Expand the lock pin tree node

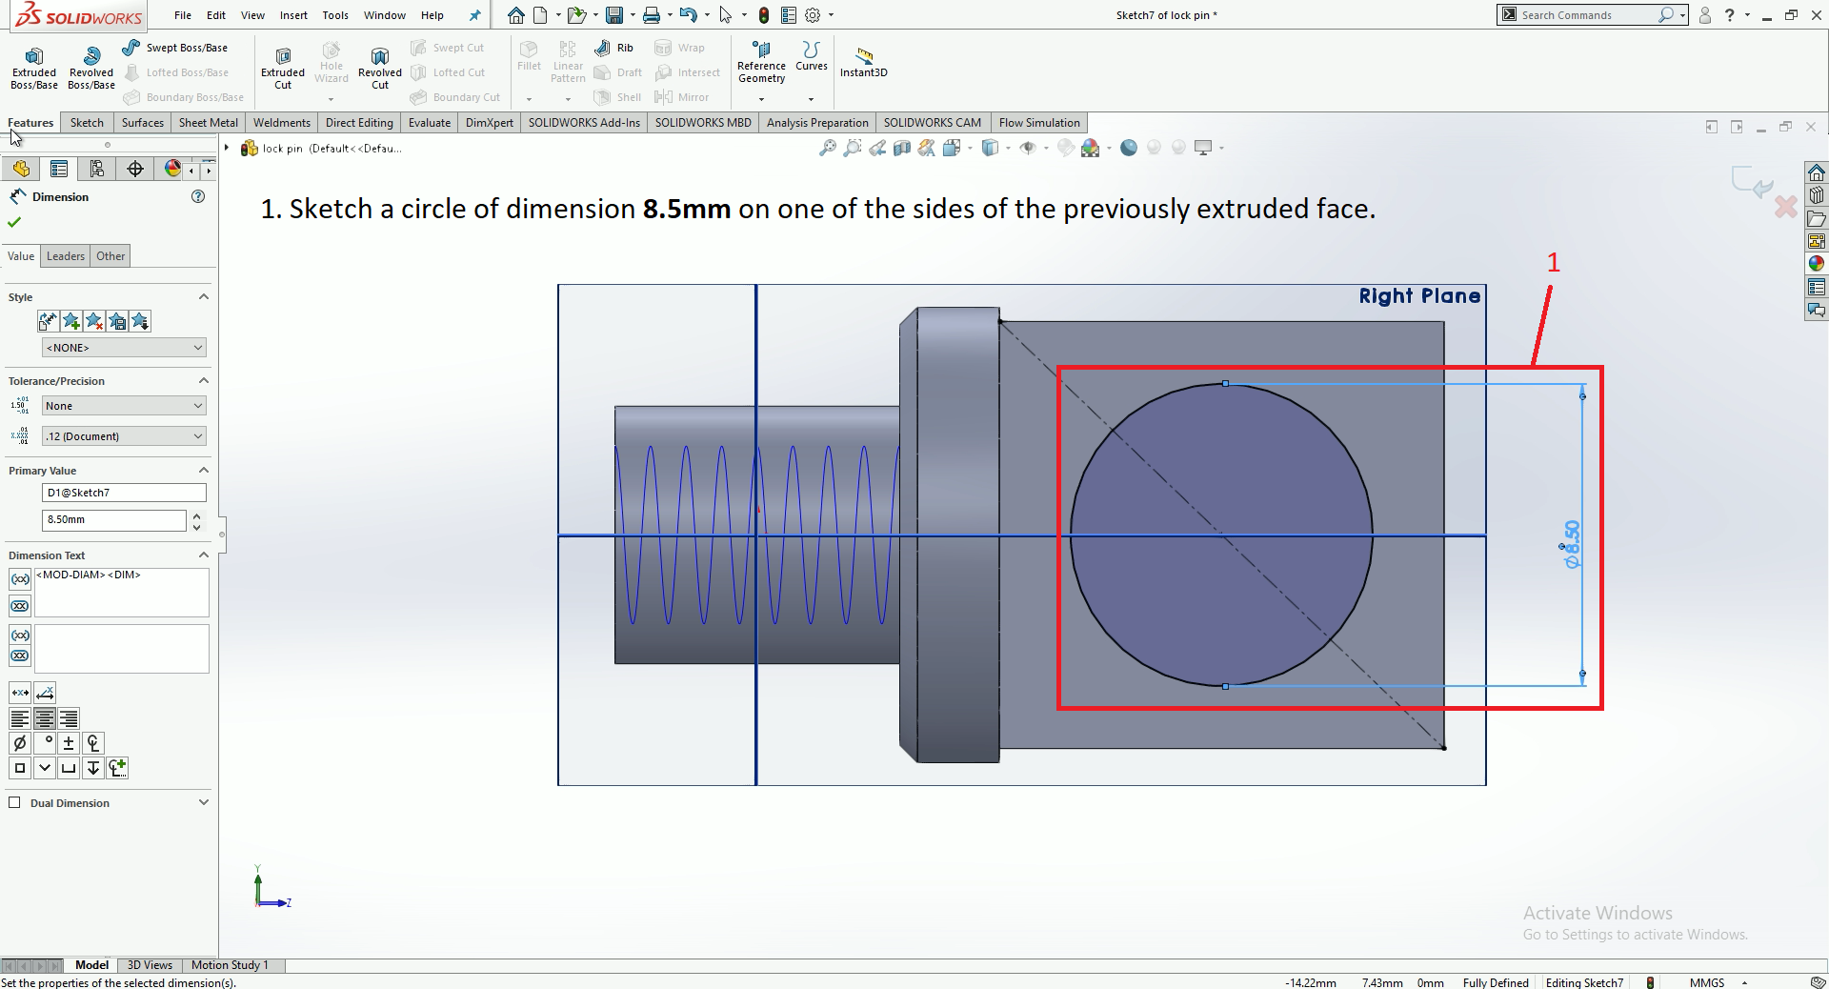[x=227, y=148]
